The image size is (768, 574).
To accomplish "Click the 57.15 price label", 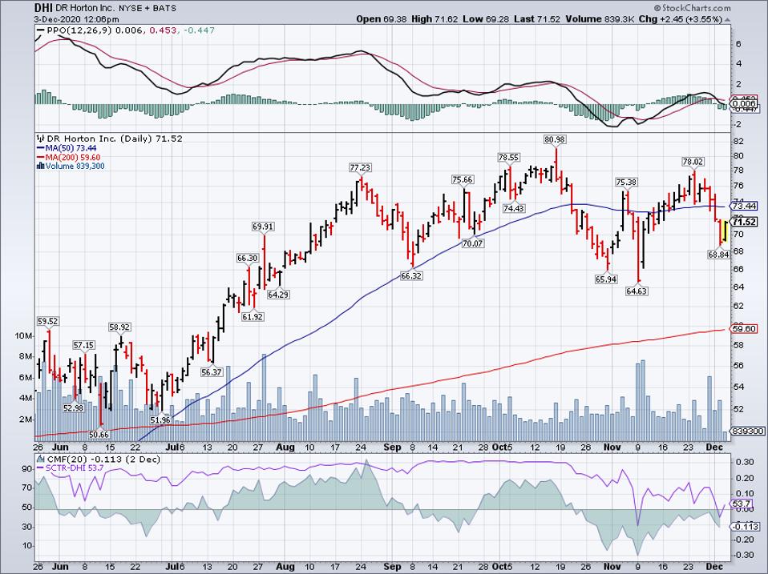I will click(x=83, y=345).
